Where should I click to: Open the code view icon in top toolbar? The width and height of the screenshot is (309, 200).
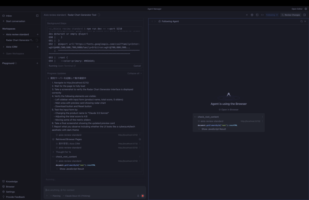[x=262, y=15]
